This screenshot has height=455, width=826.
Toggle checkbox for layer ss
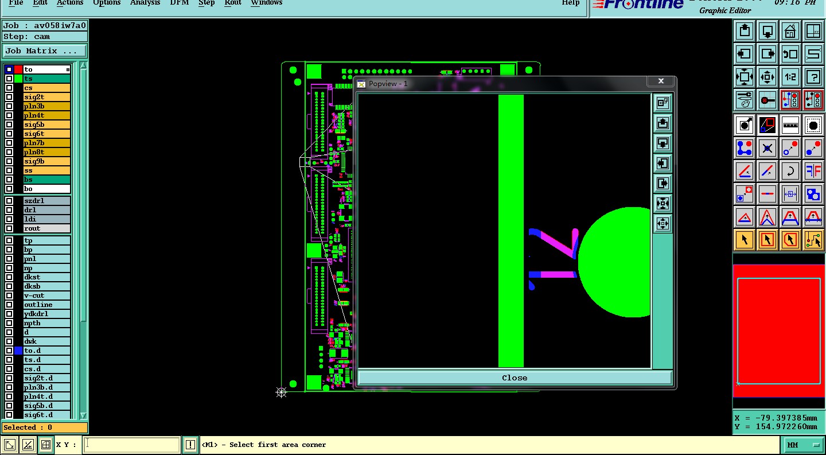pos(9,170)
